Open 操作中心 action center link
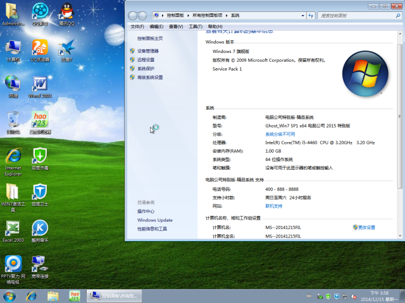405x303 pixels. point(146,211)
